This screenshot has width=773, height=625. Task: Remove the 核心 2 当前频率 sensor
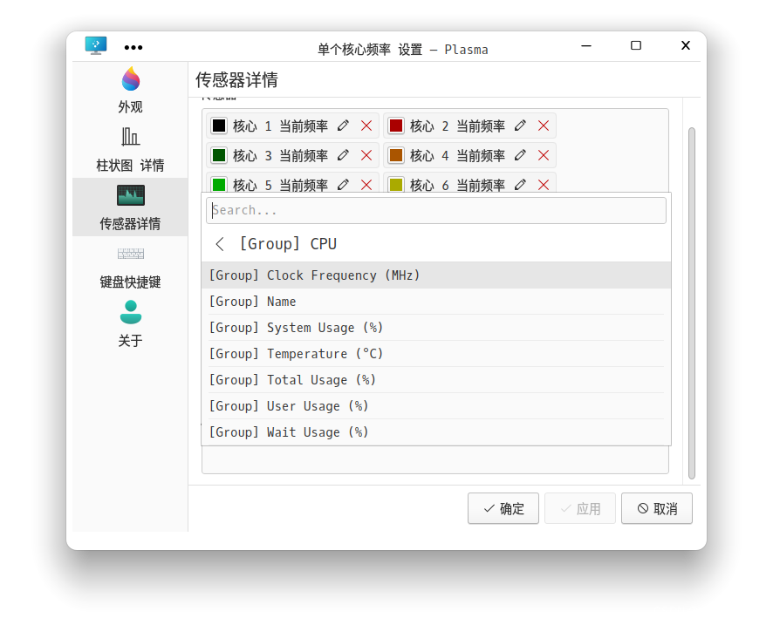544,126
